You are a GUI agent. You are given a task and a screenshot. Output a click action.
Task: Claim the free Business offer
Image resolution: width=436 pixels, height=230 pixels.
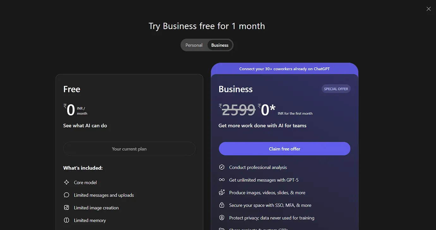[284, 149]
